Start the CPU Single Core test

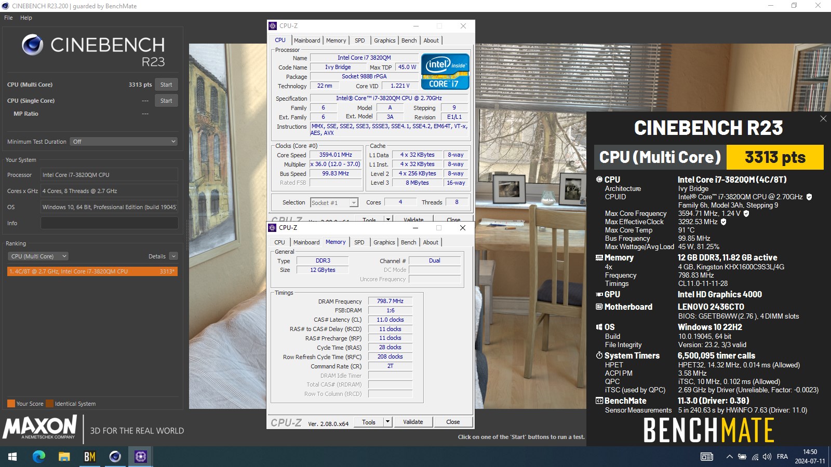(166, 101)
